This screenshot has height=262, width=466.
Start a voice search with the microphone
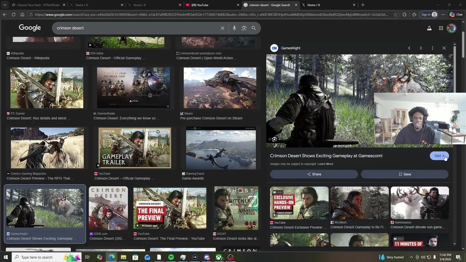pos(234,28)
